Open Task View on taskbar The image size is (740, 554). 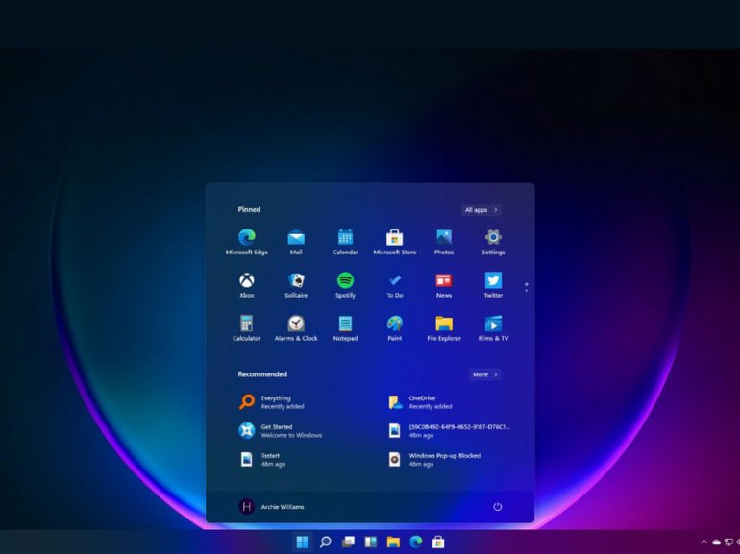point(348,542)
